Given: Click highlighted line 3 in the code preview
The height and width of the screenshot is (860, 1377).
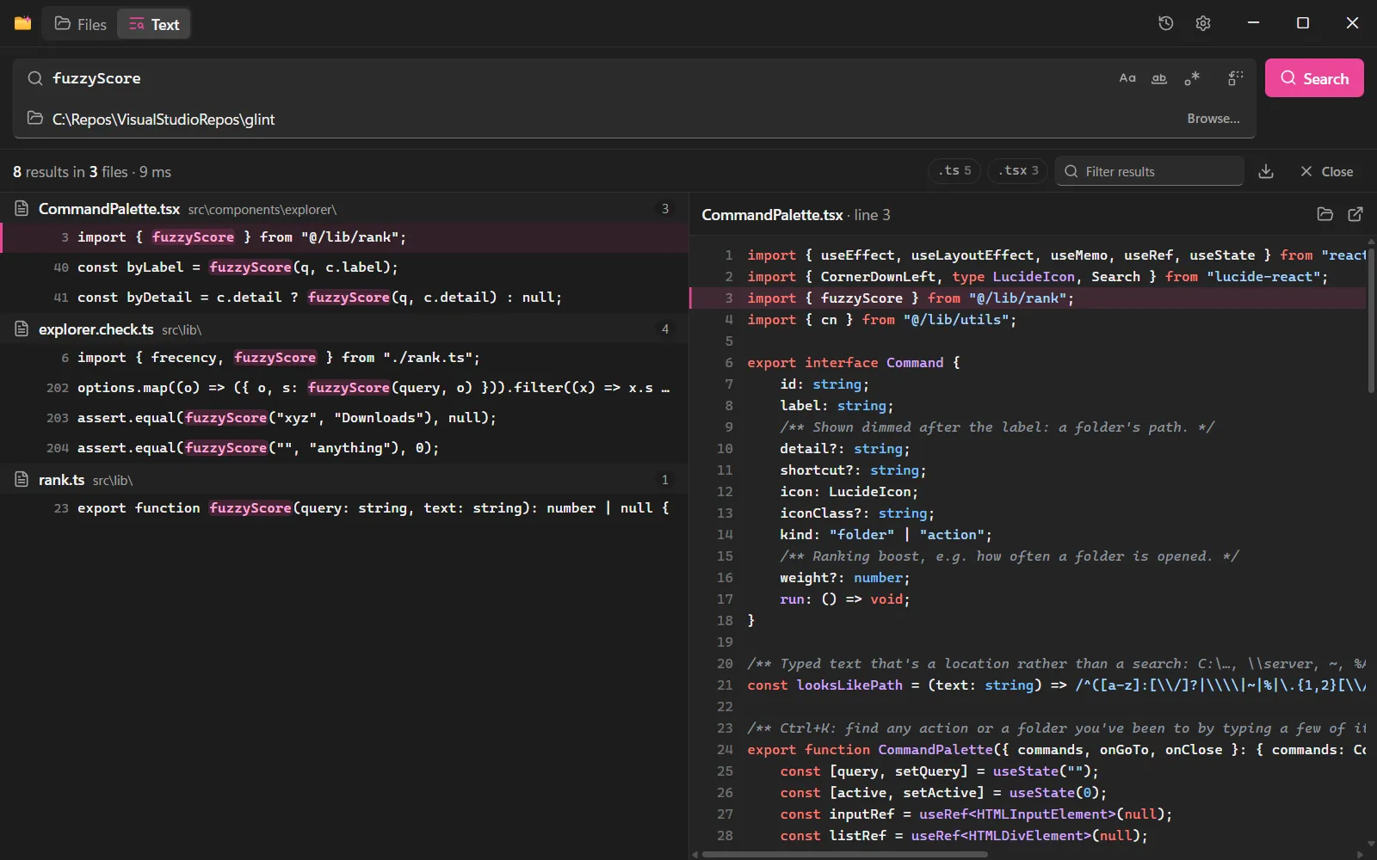Looking at the screenshot, I should pos(1028,298).
